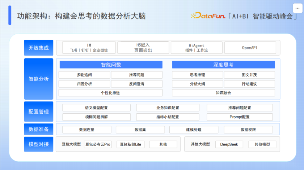Click the 分析大纲 cell
The width and height of the screenshot is (304, 170).
pos(197,84)
